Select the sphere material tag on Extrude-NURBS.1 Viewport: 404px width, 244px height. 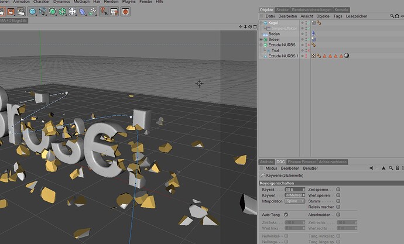coord(347,56)
